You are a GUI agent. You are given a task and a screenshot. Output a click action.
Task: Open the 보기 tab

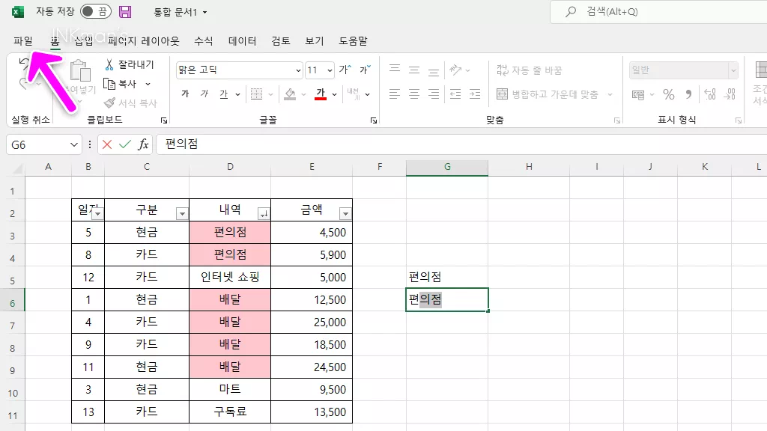click(315, 41)
